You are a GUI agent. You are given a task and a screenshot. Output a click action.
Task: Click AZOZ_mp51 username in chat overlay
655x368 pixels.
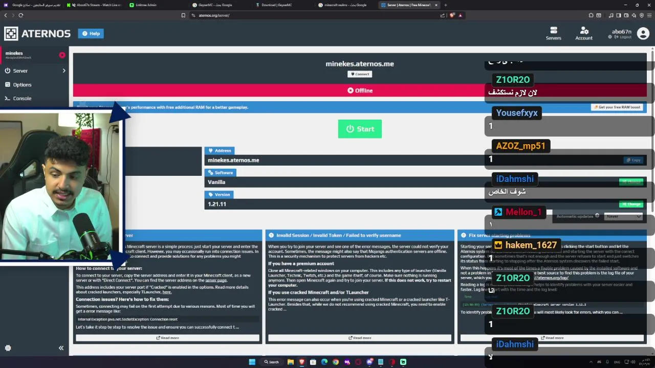coord(520,146)
